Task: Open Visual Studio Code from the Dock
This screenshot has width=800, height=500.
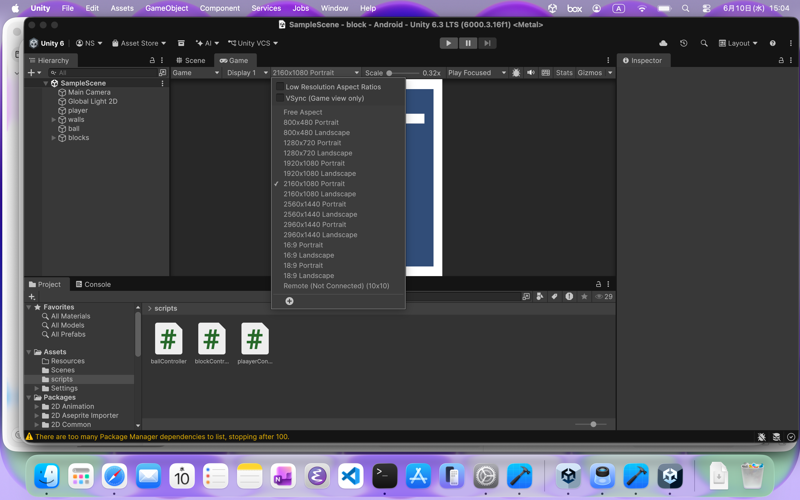Action: coord(351,476)
